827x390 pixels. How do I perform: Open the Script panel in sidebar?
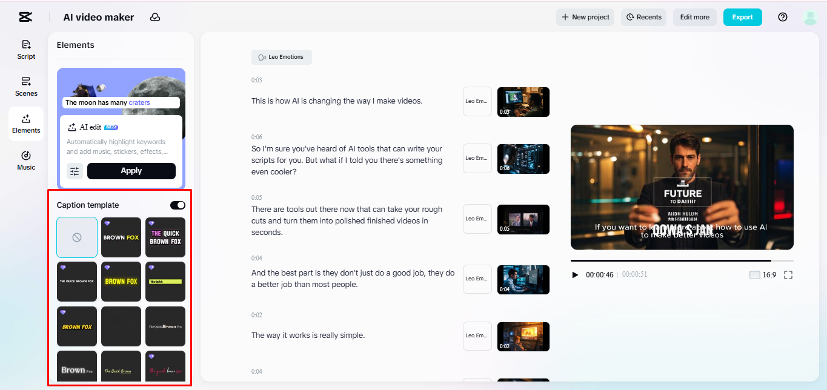tap(26, 50)
